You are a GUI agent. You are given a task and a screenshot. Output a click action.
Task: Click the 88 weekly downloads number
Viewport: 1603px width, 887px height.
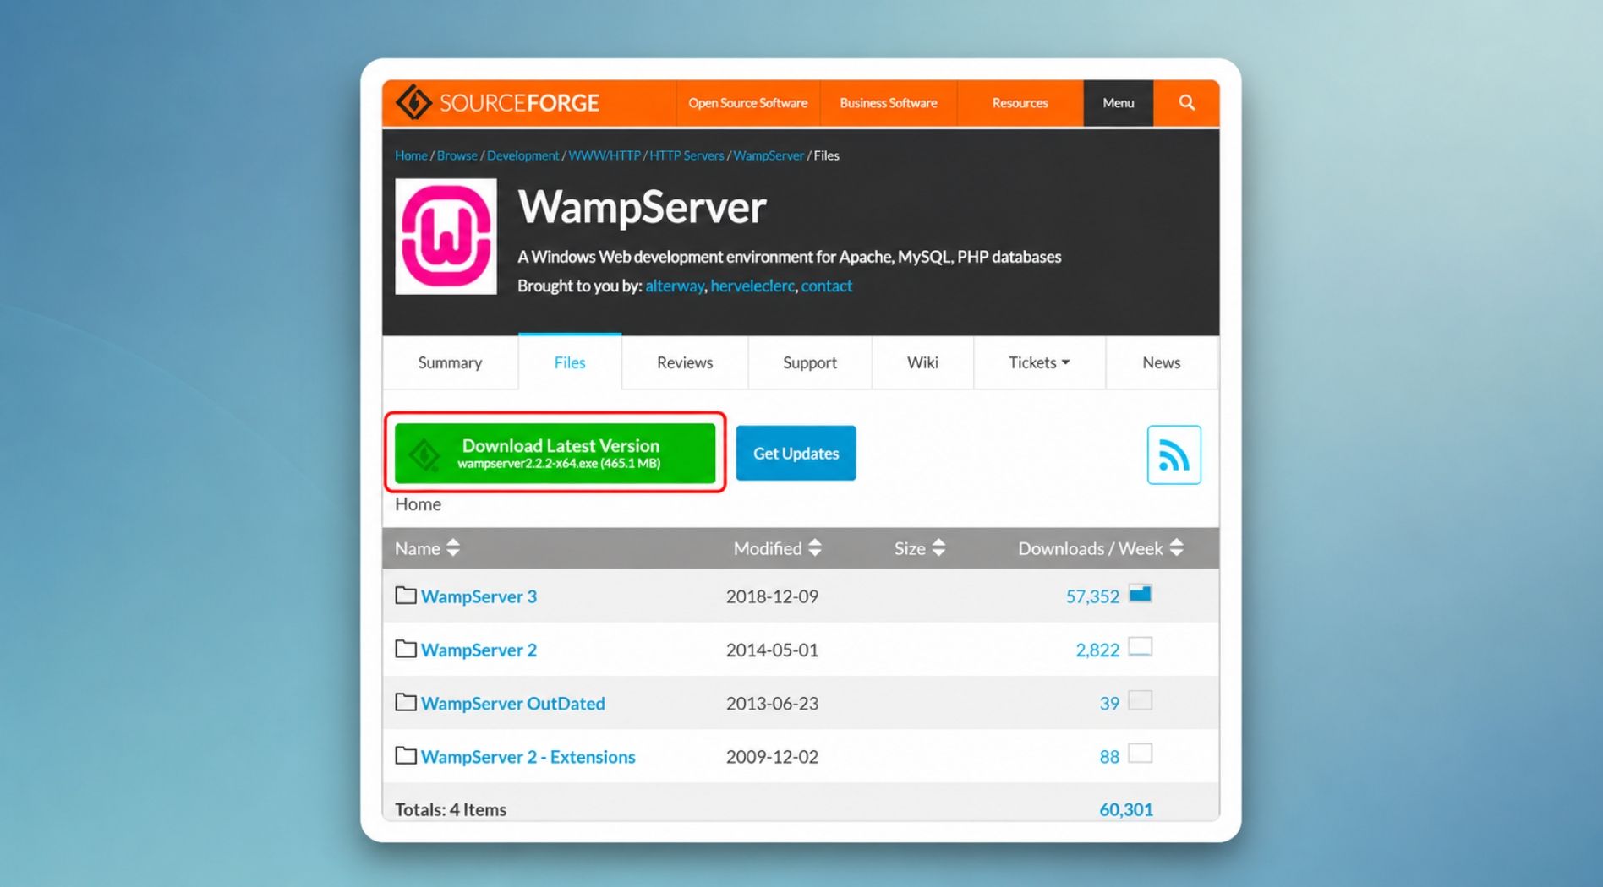pyautogui.click(x=1109, y=756)
